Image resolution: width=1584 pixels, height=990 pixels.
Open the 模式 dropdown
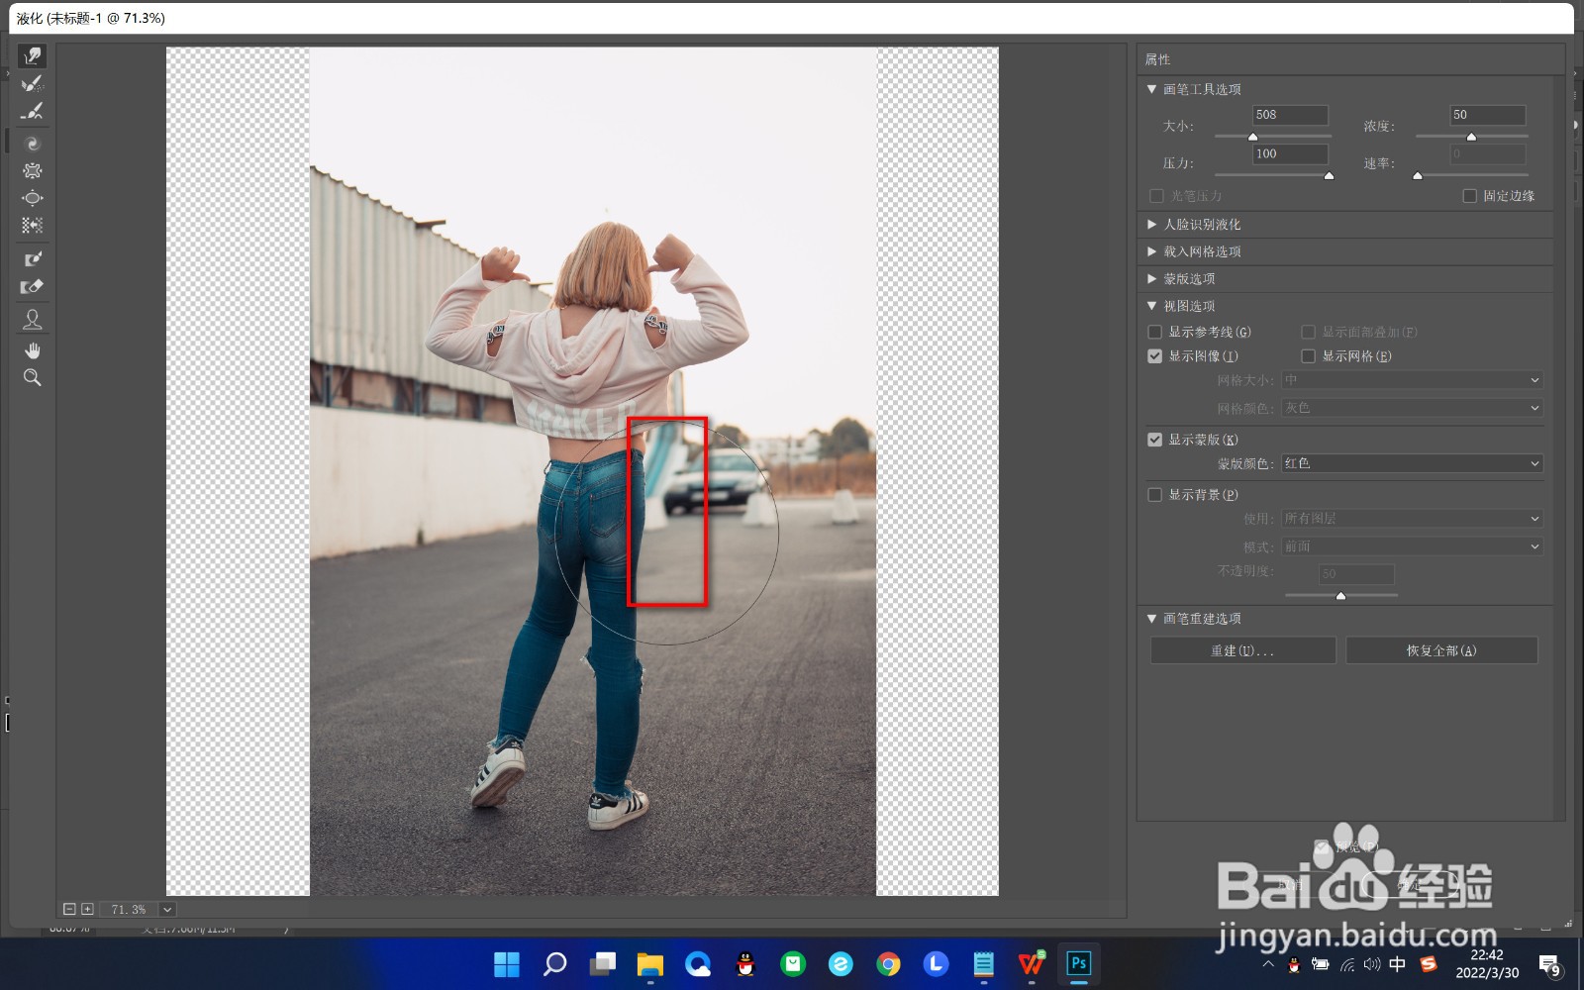point(1412,546)
